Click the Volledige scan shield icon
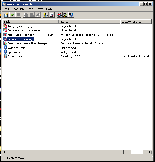155x162 pixels. [x=5, y=48]
